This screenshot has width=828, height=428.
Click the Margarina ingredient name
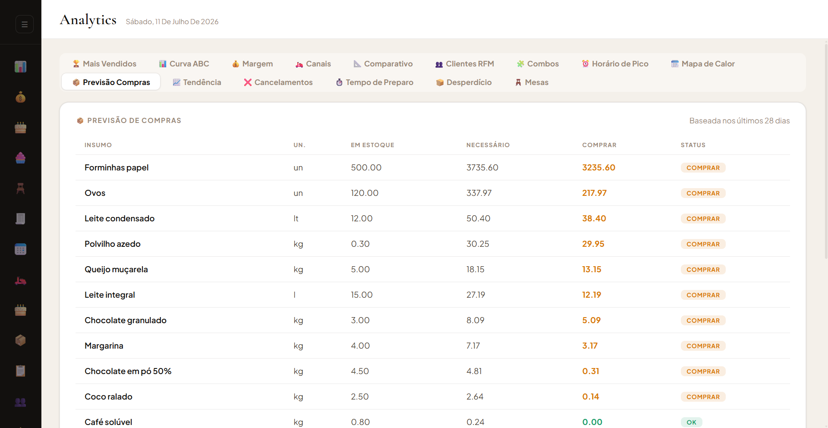pos(104,346)
